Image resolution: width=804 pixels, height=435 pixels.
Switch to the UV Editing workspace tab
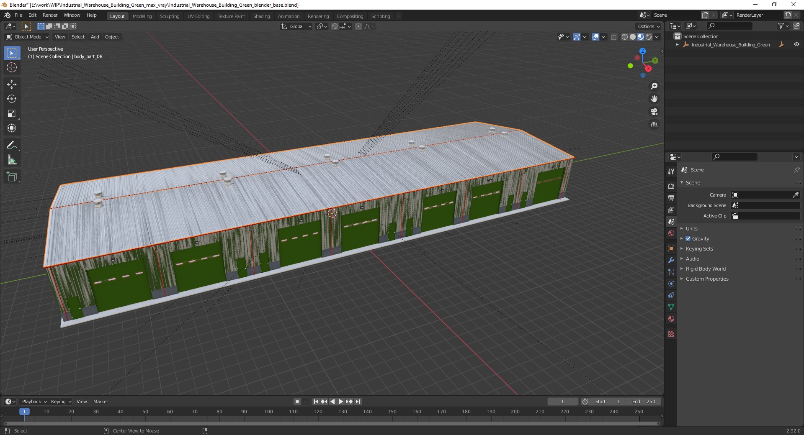(x=198, y=16)
